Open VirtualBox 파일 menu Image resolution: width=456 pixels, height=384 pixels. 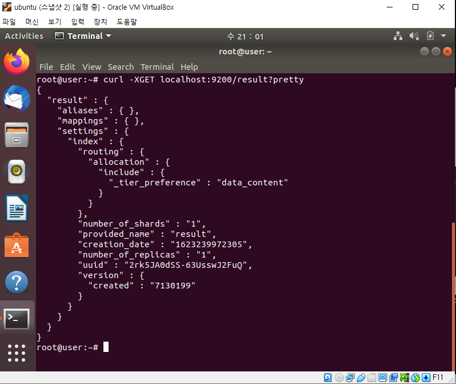click(9, 22)
